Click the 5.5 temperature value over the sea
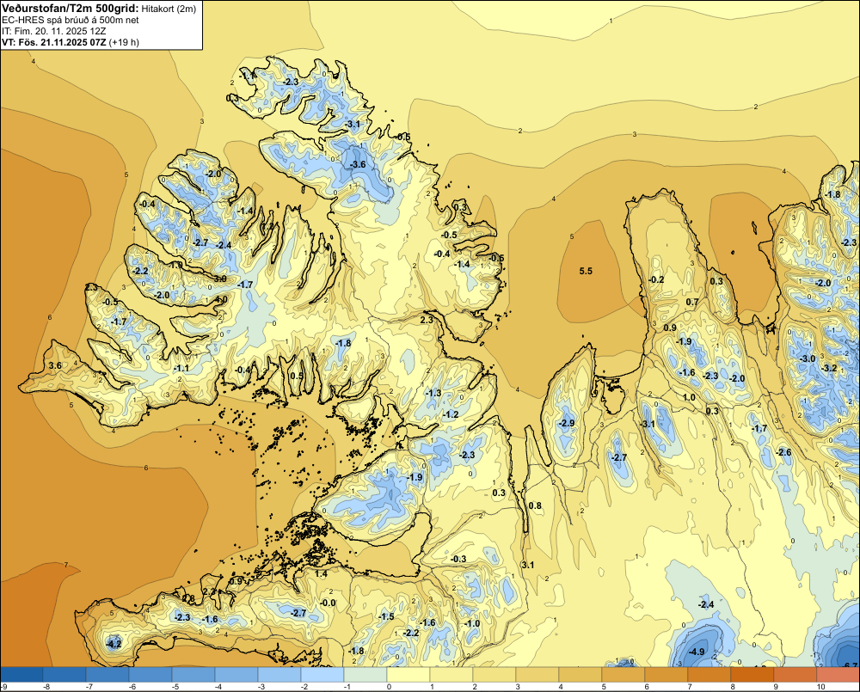 coord(586,271)
